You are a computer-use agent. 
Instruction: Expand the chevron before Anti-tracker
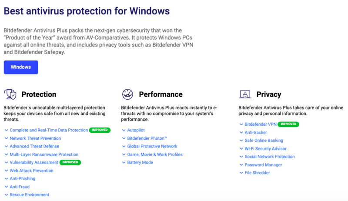click(241, 132)
